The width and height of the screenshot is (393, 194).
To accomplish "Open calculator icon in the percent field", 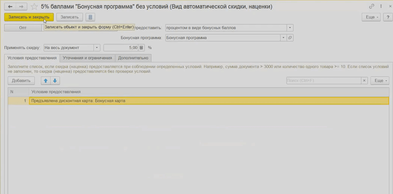I will click(x=141, y=48).
